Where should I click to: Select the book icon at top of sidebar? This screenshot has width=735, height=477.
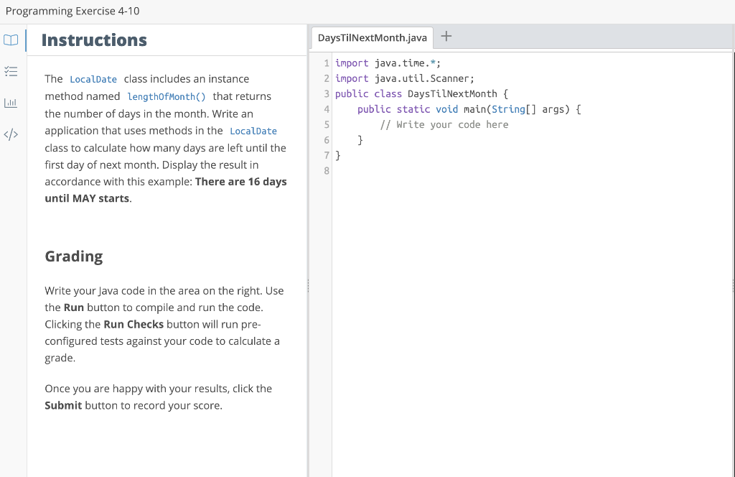click(11, 40)
